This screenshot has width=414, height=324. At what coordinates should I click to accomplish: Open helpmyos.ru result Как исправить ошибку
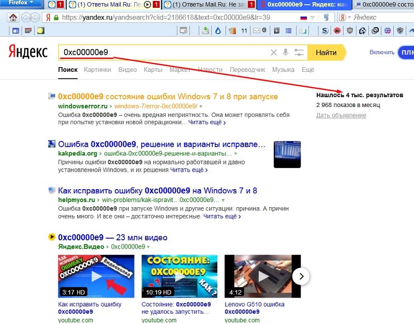tap(158, 191)
